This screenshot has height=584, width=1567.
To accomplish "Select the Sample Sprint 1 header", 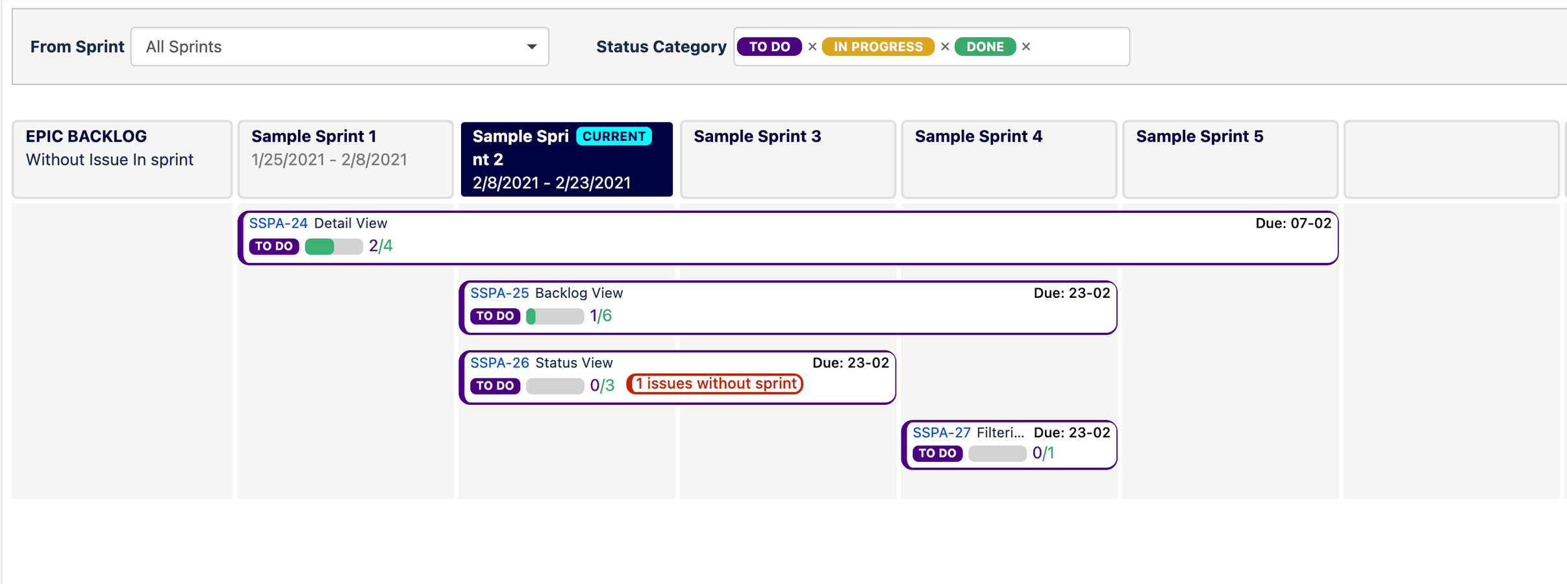I will 345,159.
